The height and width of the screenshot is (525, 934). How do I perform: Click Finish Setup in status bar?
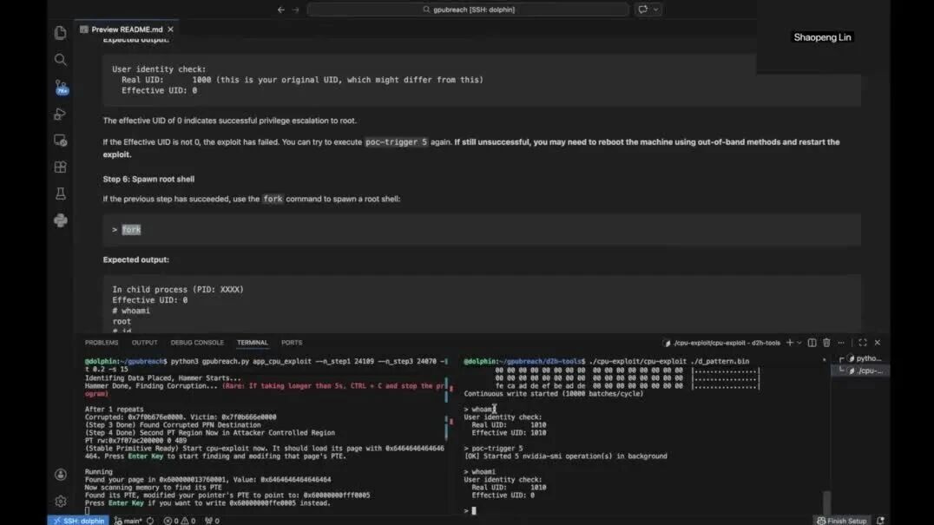[842, 521]
